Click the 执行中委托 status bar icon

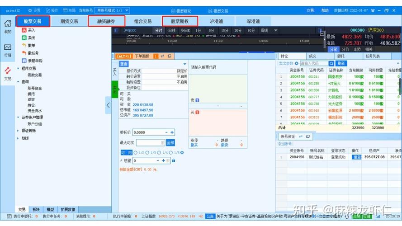click(9, 216)
